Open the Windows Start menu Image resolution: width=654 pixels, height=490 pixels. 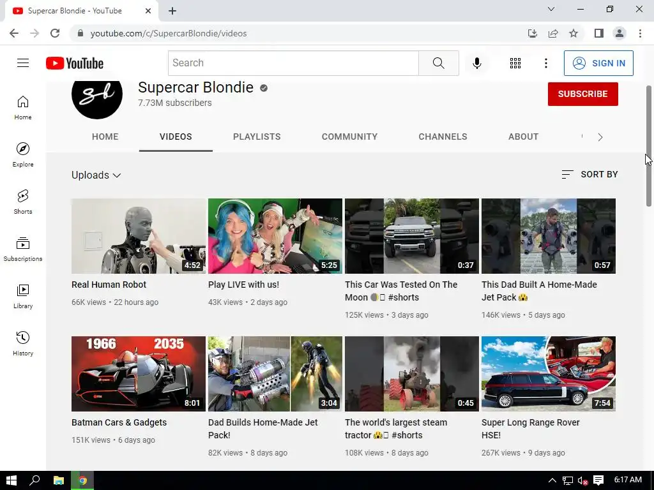coord(11,480)
